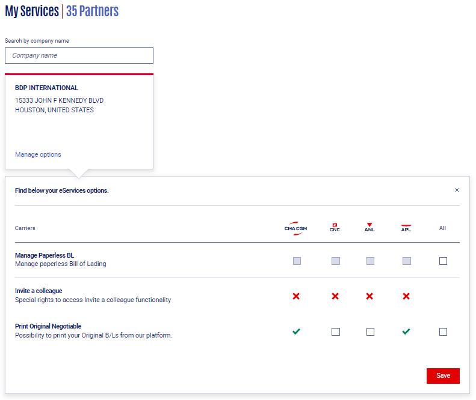Click the CNC carrier logo
Screen dimensions: 476x400
click(335, 228)
